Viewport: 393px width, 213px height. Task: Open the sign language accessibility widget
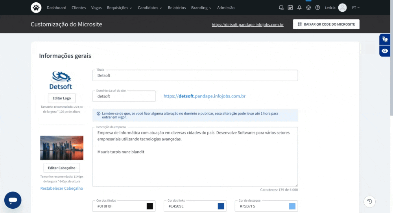tap(385, 39)
